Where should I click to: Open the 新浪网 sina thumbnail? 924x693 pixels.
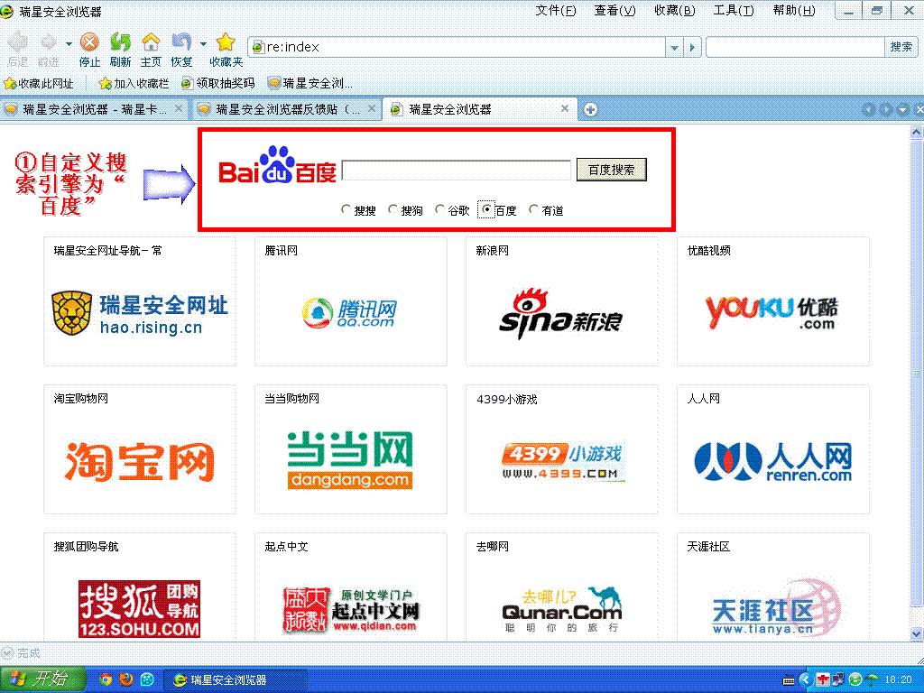(x=561, y=301)
